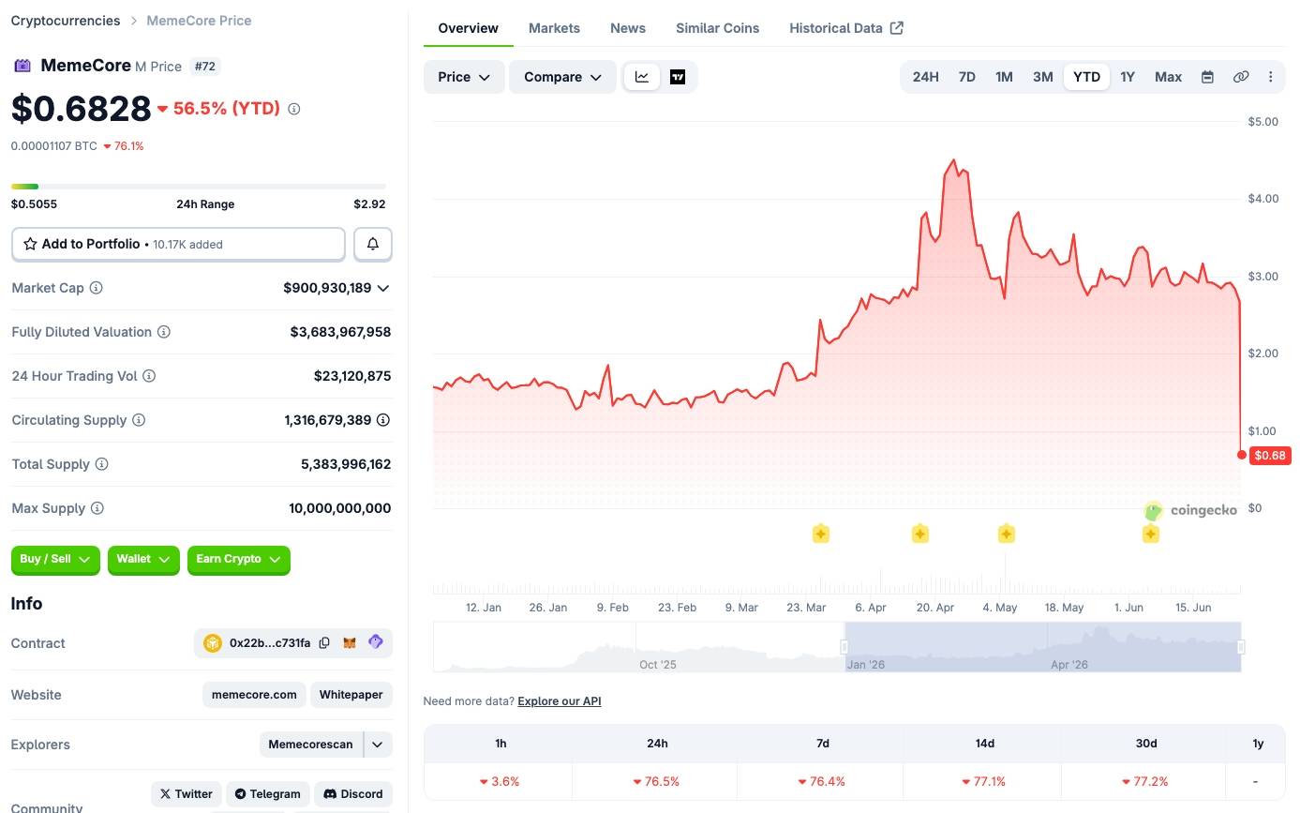Show Fully Diluted Valuation info tooltip icon
1300x813 pixels.
pyautogui.click(x=164, y=332)
